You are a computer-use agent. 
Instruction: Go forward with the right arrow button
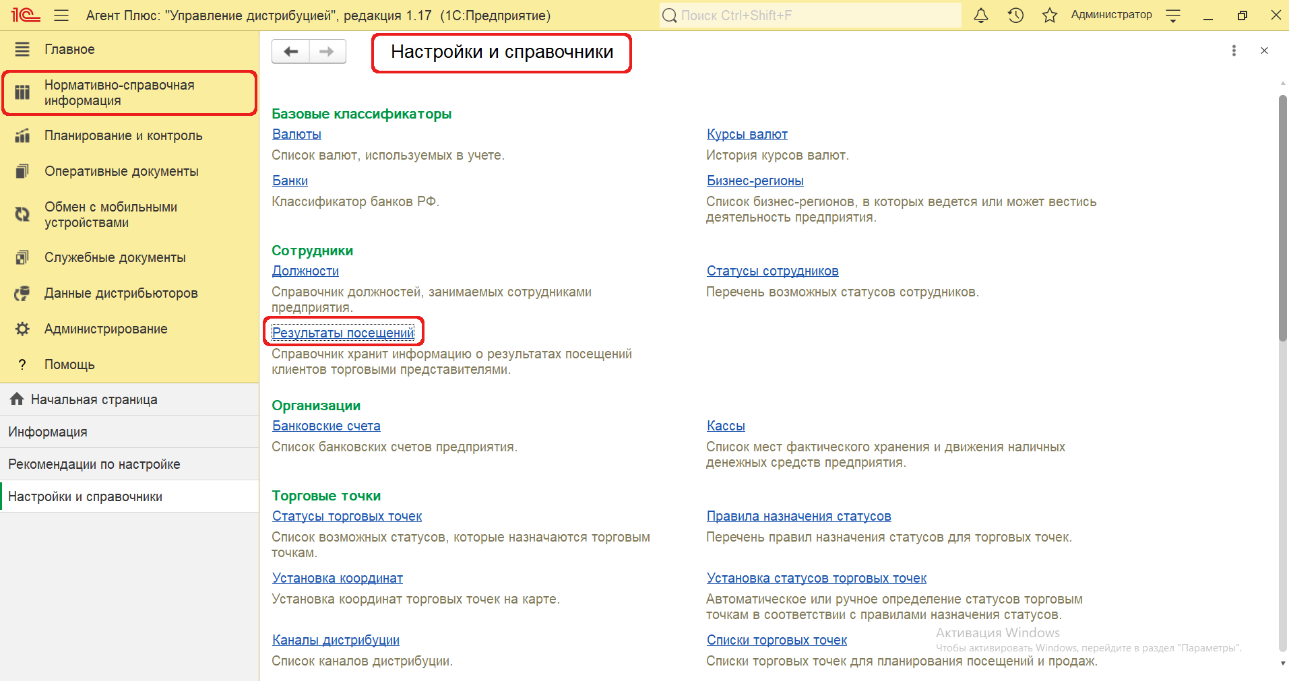tap(327, 51)
